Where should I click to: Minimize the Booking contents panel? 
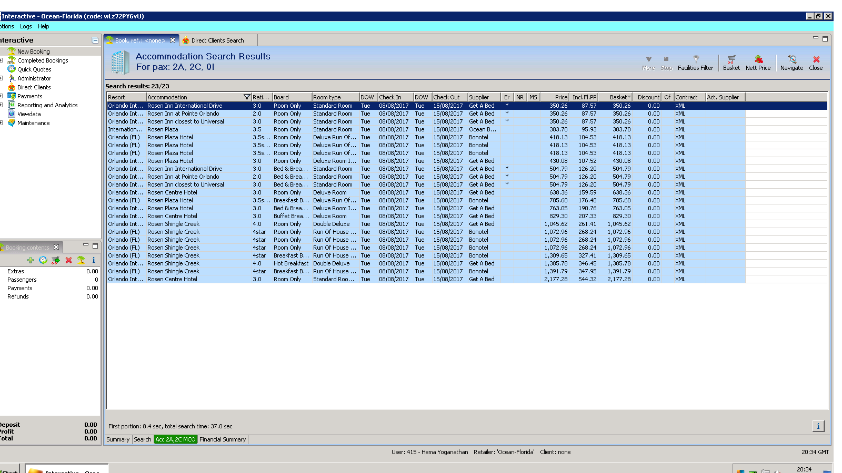86,245
